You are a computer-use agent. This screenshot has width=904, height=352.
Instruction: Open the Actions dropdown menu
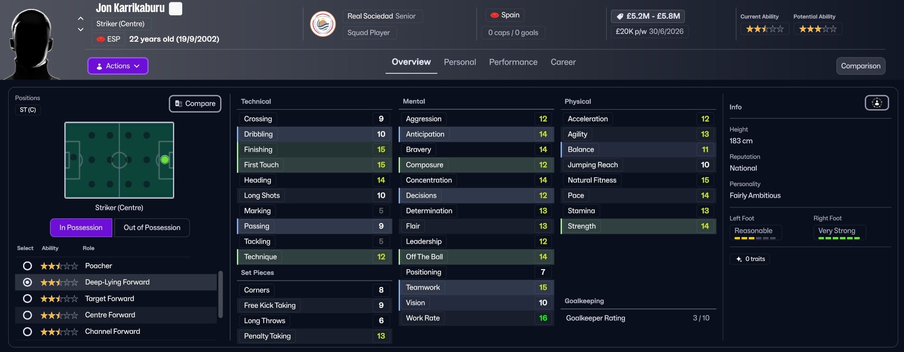point(118,66)
